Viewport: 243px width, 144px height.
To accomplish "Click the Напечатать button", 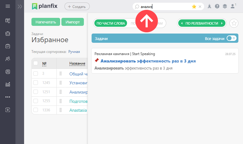I will [46, 22].
